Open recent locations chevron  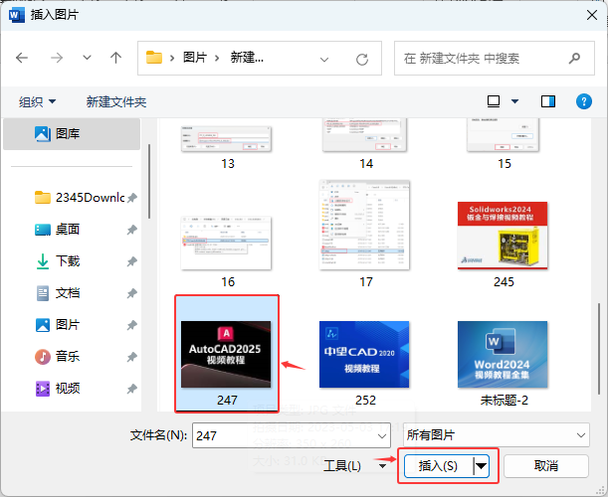[87, 58]
